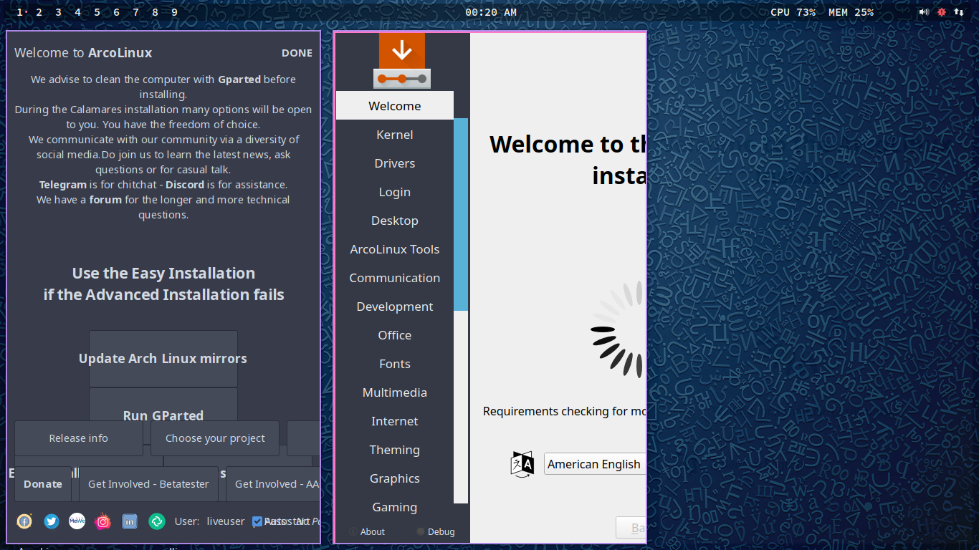This screenshot has width=979, height=550.
Task: Select the Theming sidebar step
Action: (x=395, y=450)
